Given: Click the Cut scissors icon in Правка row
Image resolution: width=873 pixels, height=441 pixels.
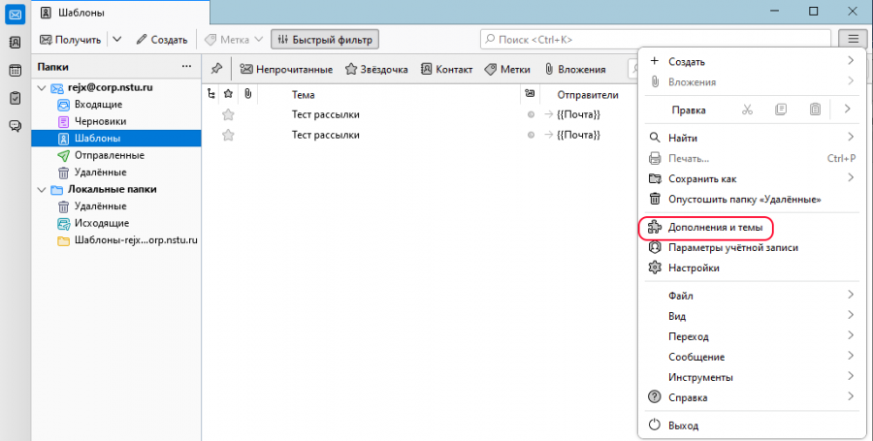Looking at the screenshot, I should point(747,110).
